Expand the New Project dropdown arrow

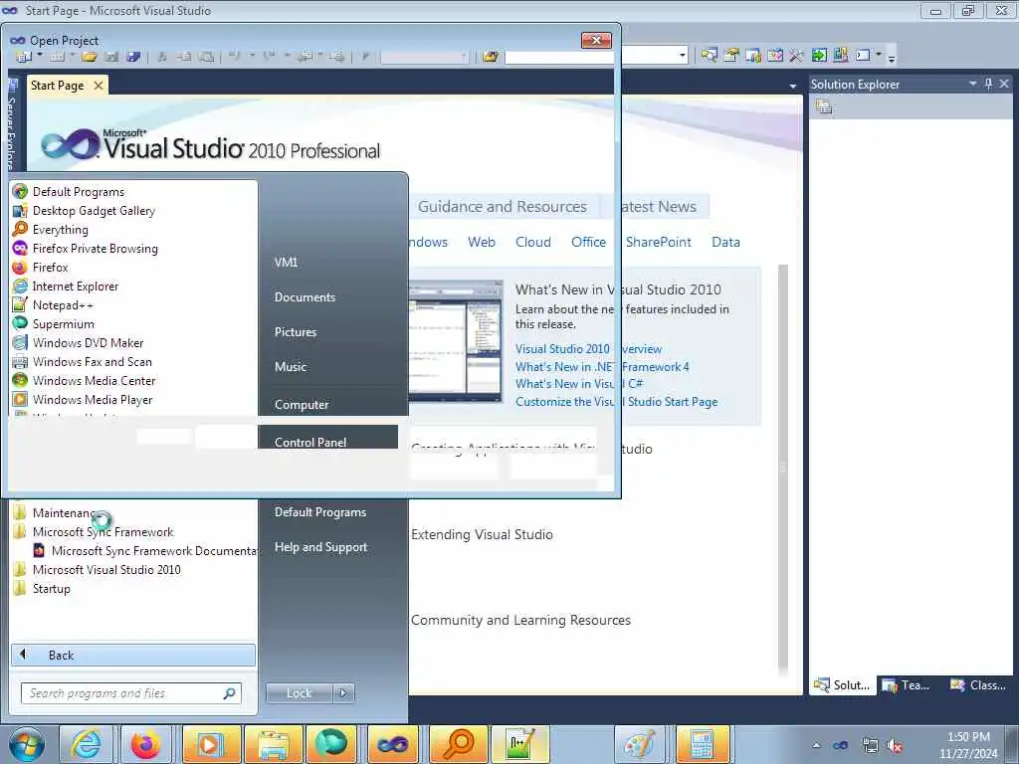pyautogui.click(x=40, y=56)
